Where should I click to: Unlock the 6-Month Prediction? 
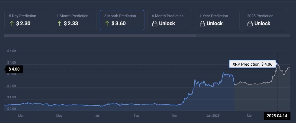[x=170, y=20]
